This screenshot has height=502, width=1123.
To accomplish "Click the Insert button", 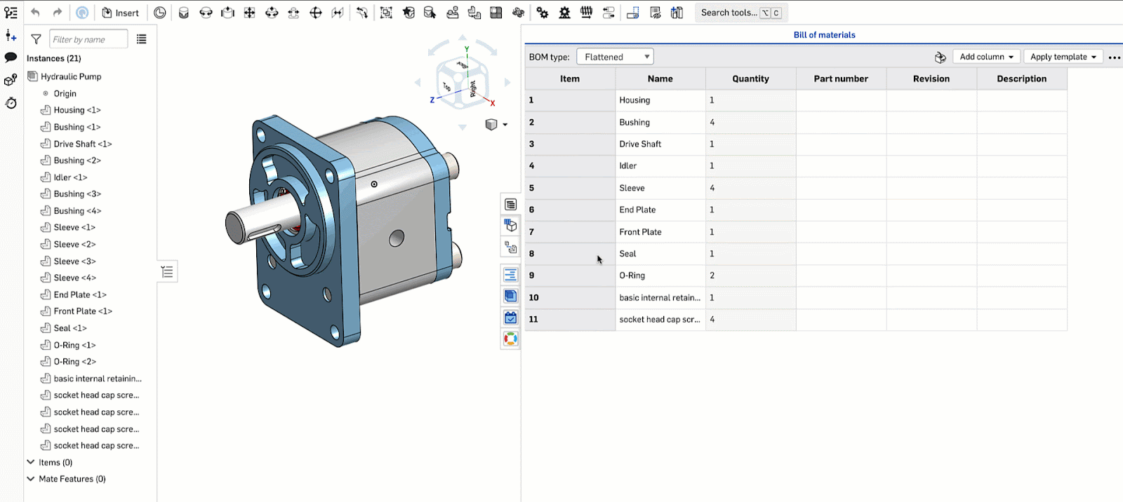I will point(121,13).
